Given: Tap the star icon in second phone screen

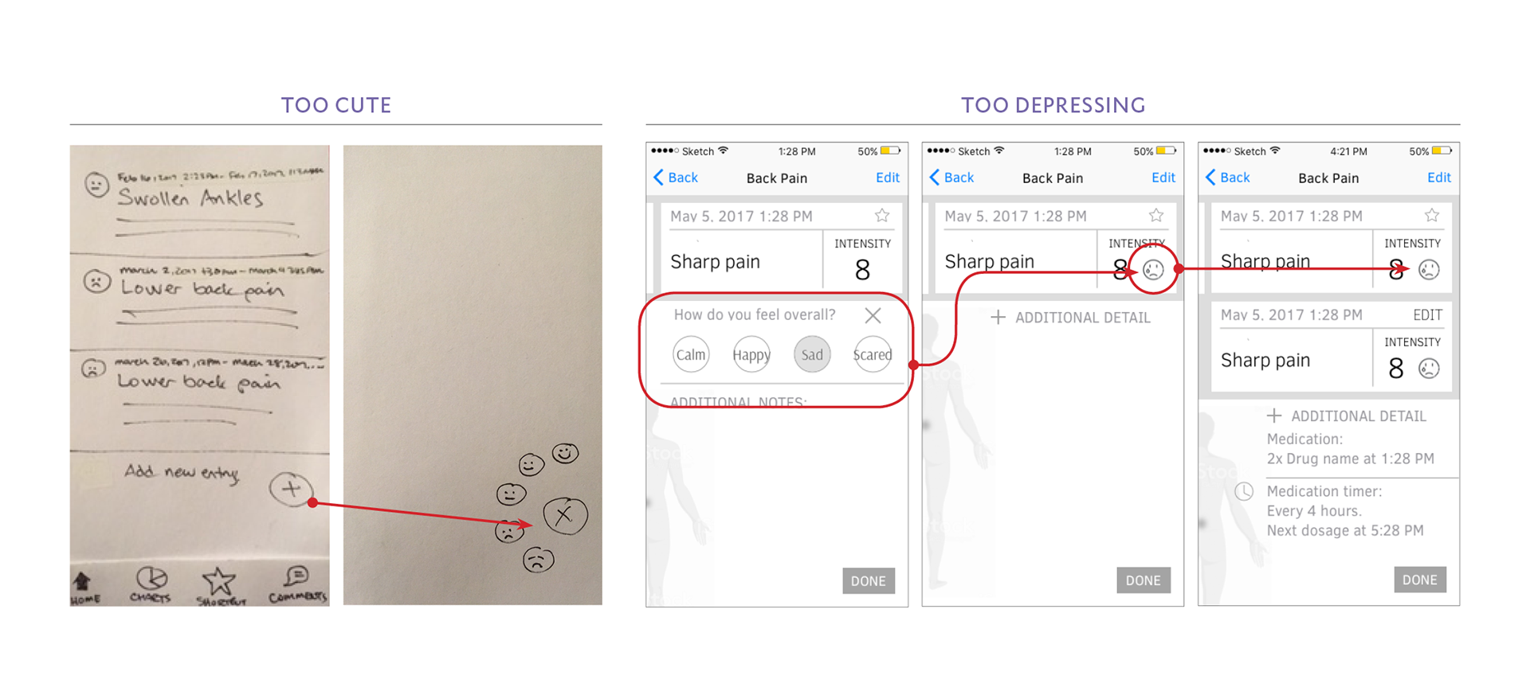Looking at the screenshot, I should (x=1156, y=216).
